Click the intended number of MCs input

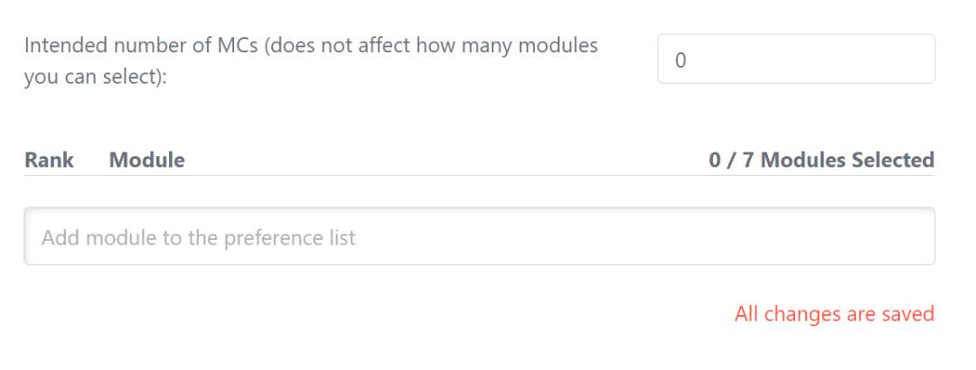click(795, 60)
